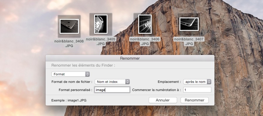The image size is (263, 116).
Task: Select the noir&blanc_3408.JPG thumbnail icon
Action: [x=69, y=26]
